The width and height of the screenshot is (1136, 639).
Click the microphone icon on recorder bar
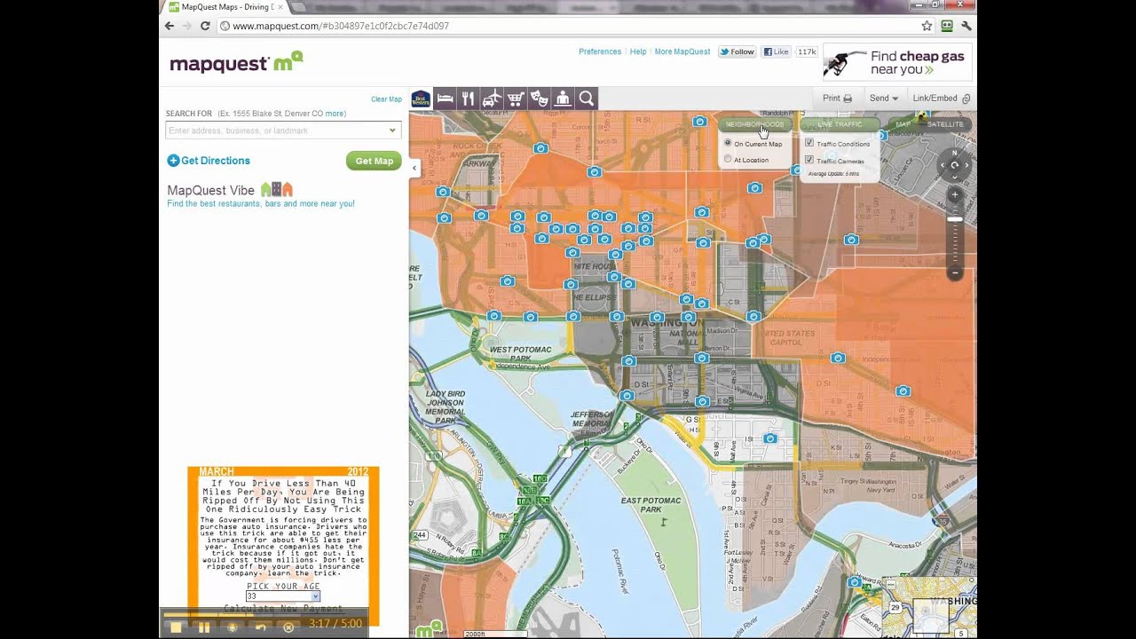(x=233, y=627)
